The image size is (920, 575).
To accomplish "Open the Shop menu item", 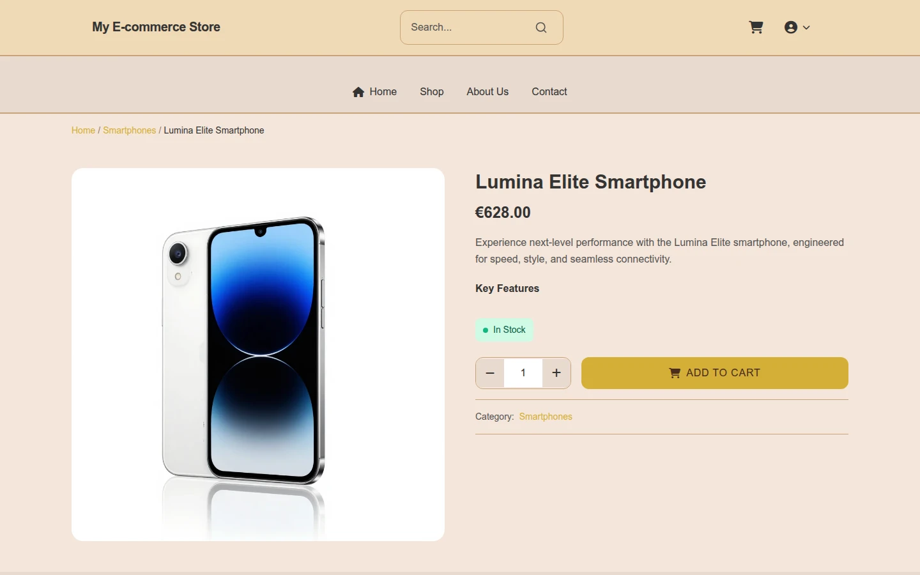I will [x=432, y=92].
